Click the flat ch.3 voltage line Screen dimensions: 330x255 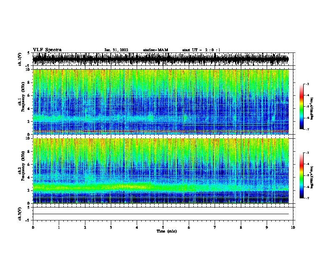pos(160,214)
